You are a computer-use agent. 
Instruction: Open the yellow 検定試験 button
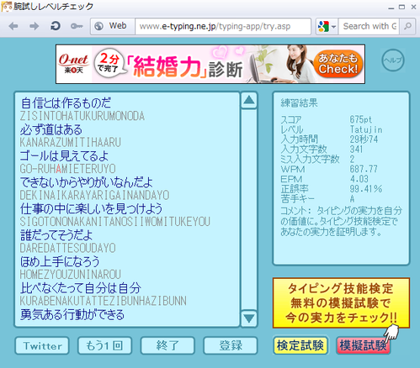pyautogui.click(x=300, y=345)
